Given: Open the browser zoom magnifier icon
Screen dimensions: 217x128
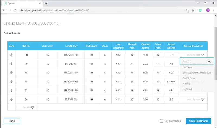Looking at the screenshot, I should [187, 10].
